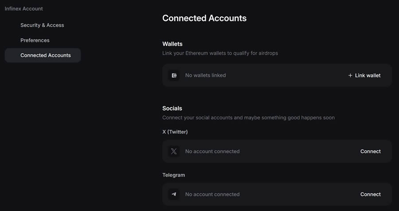Click the X (Twitter) logo icon
Viewport: 399px width, 211px height.
[x=174, y=151]
